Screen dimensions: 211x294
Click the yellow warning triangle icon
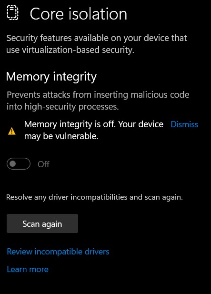pos(12,131)
